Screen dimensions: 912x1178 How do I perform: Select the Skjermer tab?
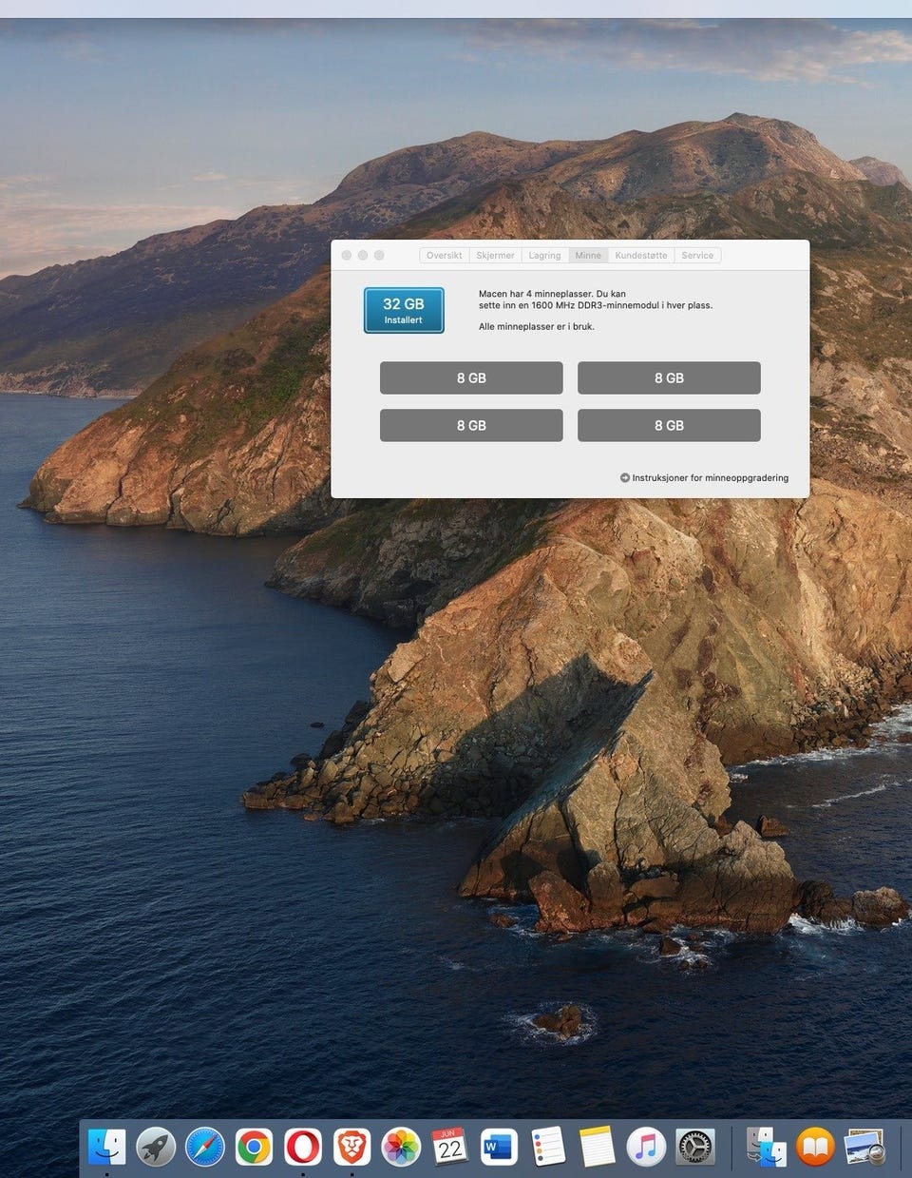[x=495, y=255]
